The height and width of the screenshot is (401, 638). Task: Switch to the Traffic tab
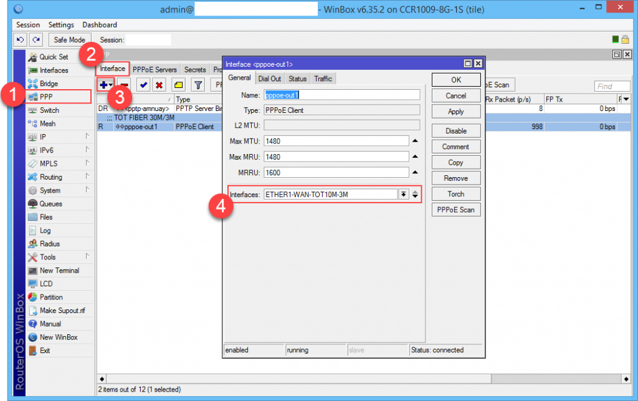pyautogui.click(x=323, y=79)
